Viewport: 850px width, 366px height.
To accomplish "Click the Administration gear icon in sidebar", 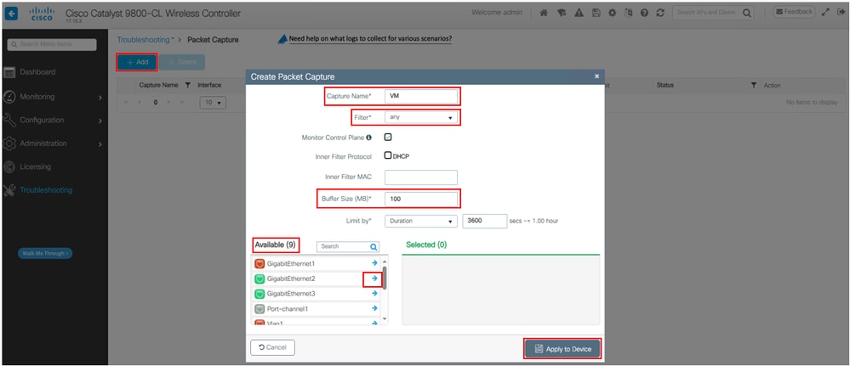I will click(9, 144).
